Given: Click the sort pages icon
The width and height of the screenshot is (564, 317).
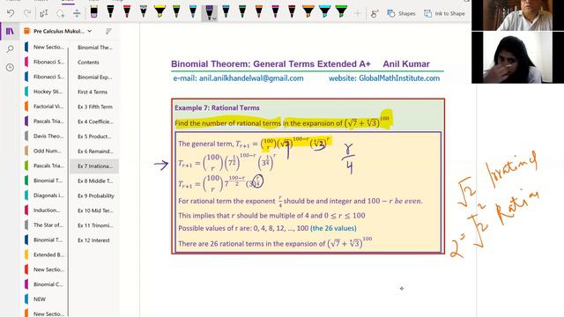Looking at the screenshot, I should [x=108, y=32].
